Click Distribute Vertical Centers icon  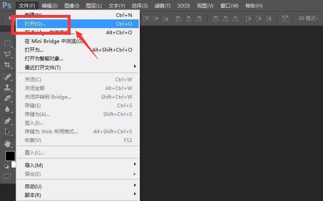pos(226,18)
